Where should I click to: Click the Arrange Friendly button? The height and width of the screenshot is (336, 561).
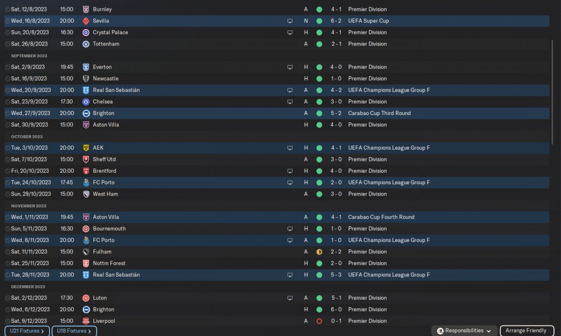[x=526, y=331]
